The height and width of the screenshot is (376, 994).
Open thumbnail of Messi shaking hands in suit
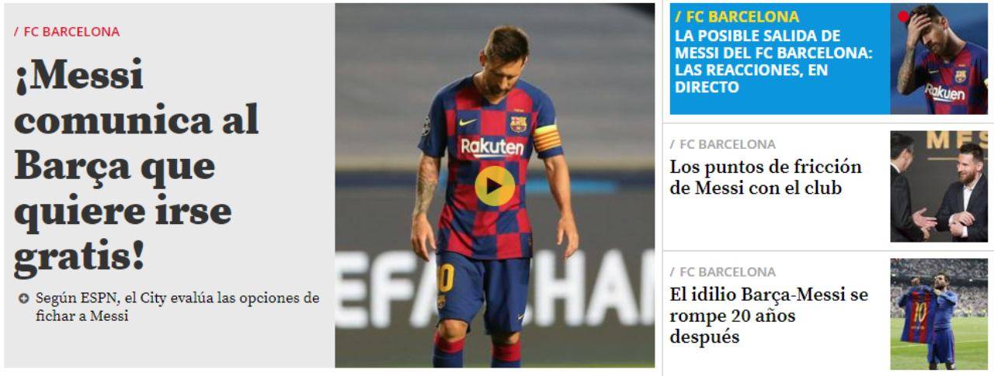(939, 186)
